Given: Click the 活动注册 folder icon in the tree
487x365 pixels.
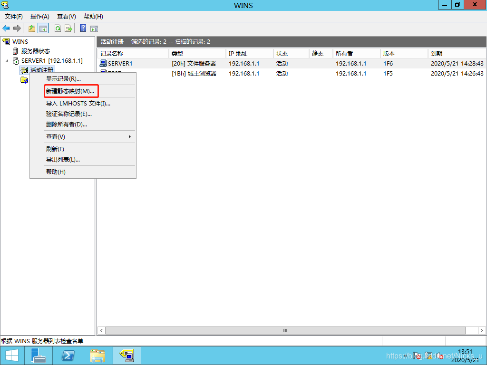Looking at the screenshot, I should (x=24, y=70).
